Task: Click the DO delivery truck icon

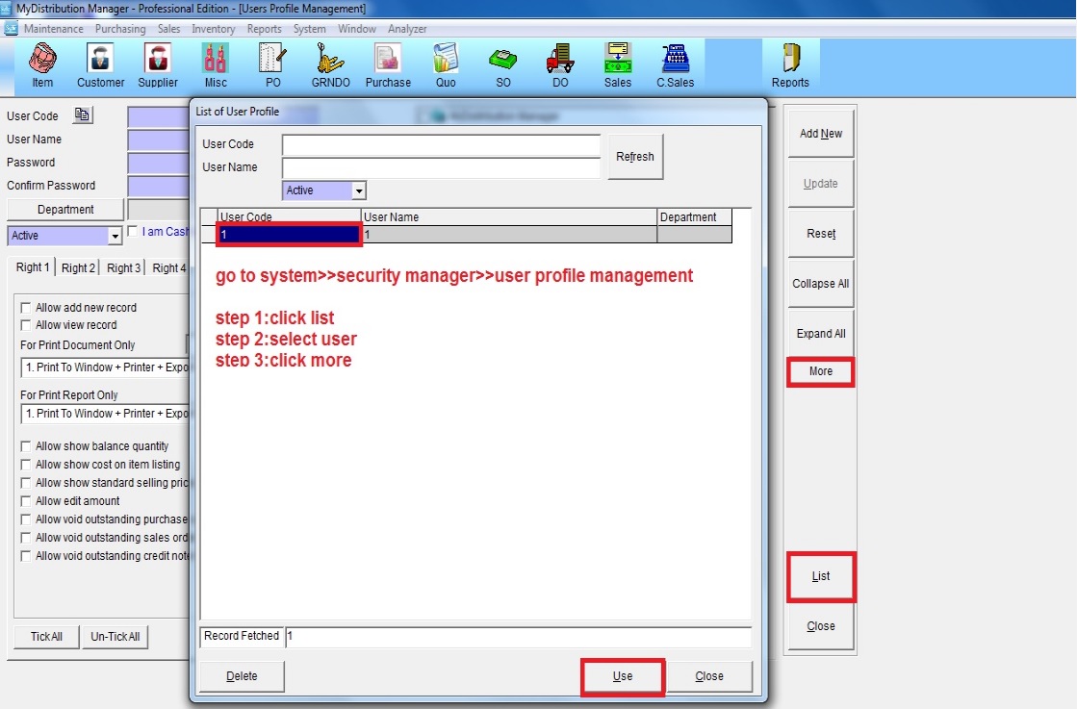Action: point(560,63)
